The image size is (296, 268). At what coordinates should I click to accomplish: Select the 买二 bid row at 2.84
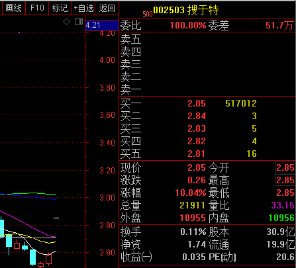tap(207, 116)
